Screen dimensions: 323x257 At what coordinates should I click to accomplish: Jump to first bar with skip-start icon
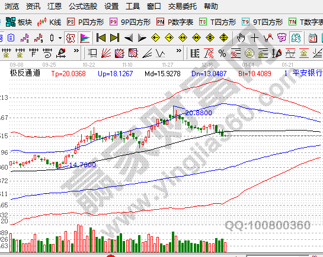click(x=101, y=38)
